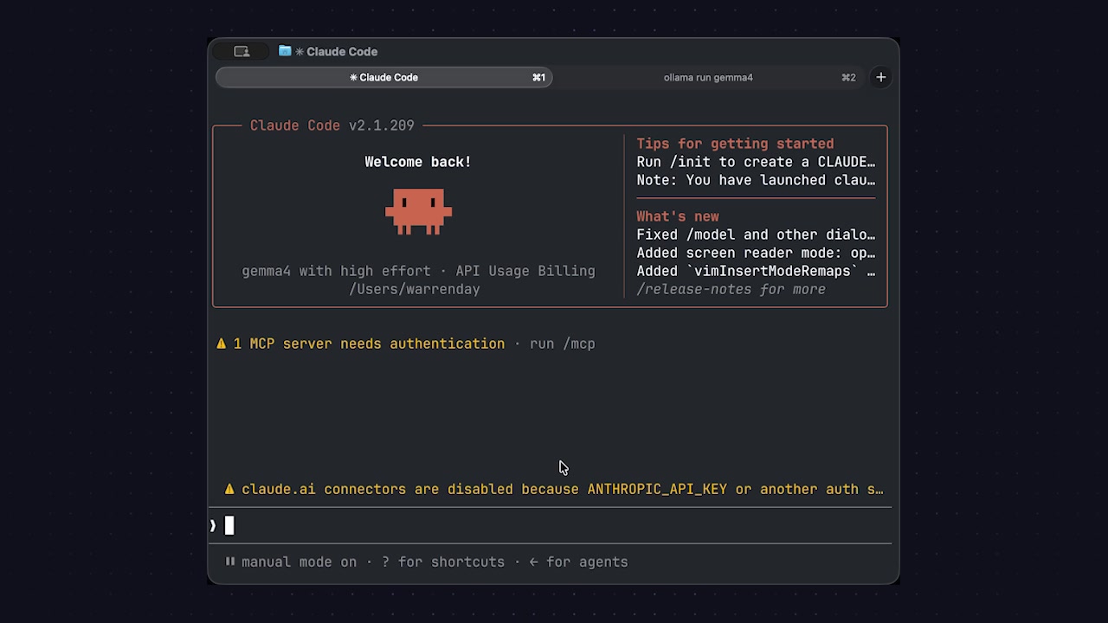Click the Claude pixel mascot icon

point(418,212)
